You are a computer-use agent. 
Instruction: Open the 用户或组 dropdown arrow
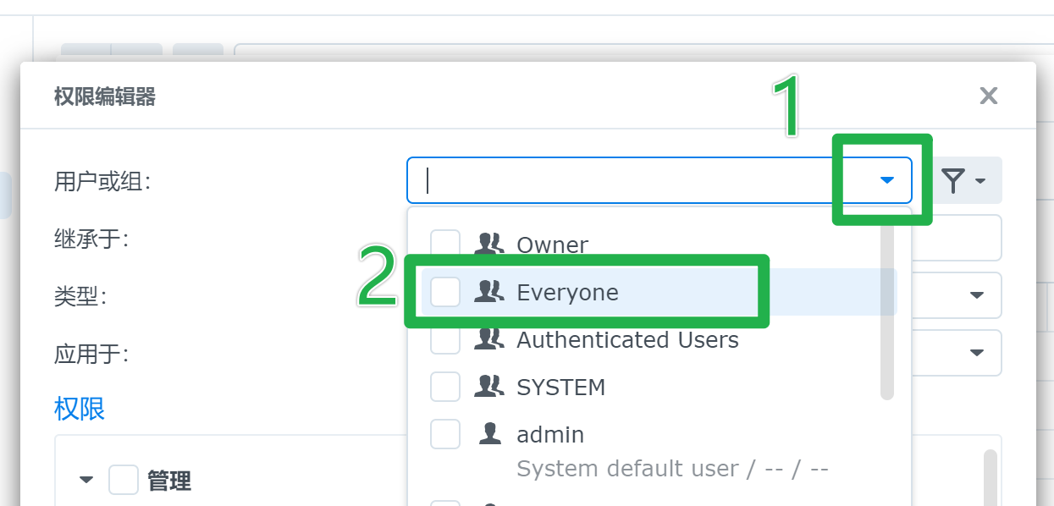(886, 180)
